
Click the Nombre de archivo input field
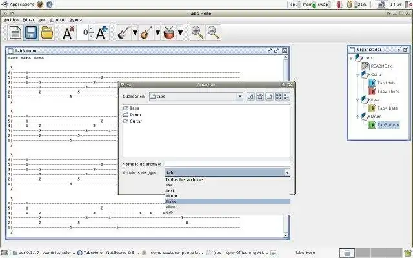pos(227,164)
